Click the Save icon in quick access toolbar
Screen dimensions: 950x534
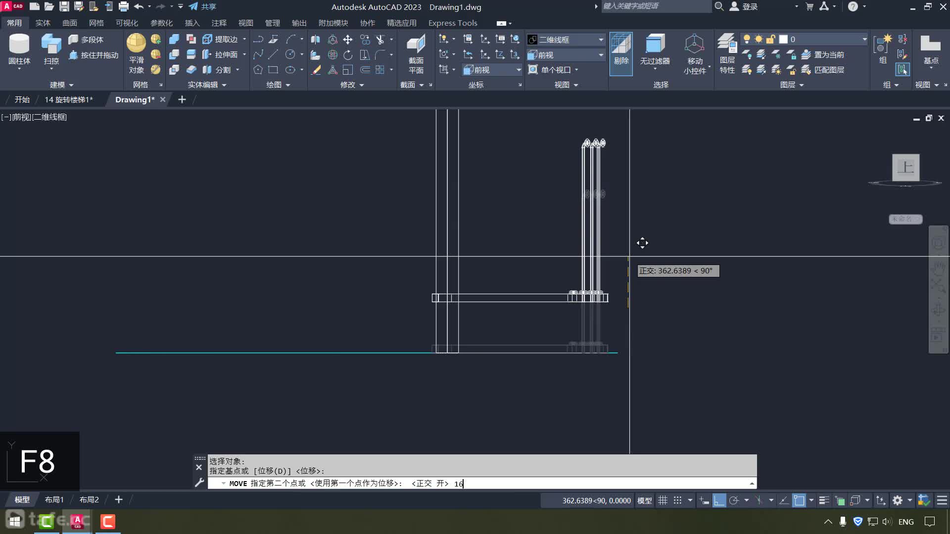64,6
